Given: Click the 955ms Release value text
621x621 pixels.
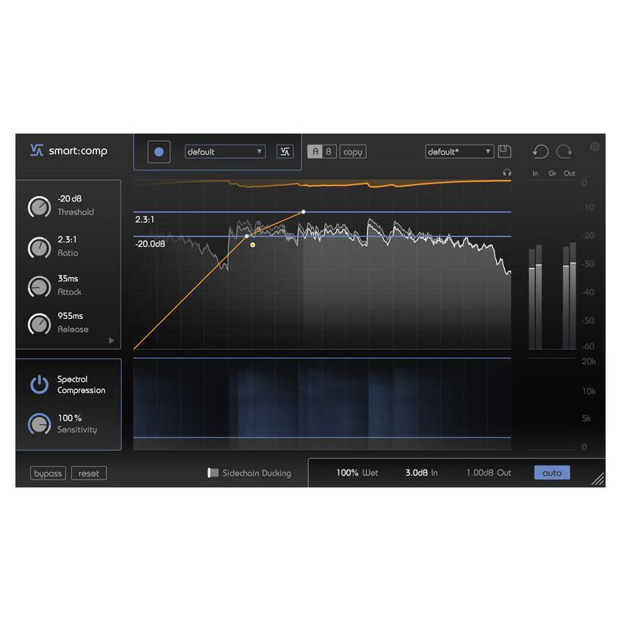Looking at the screenshot, I should [x=70, y=316].
